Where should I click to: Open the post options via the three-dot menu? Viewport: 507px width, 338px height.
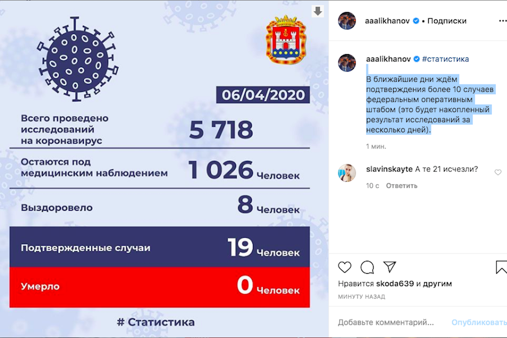503,21
